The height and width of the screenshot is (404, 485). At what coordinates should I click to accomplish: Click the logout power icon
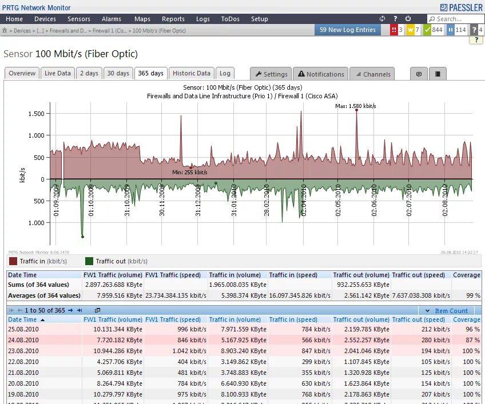pos(408,18)
